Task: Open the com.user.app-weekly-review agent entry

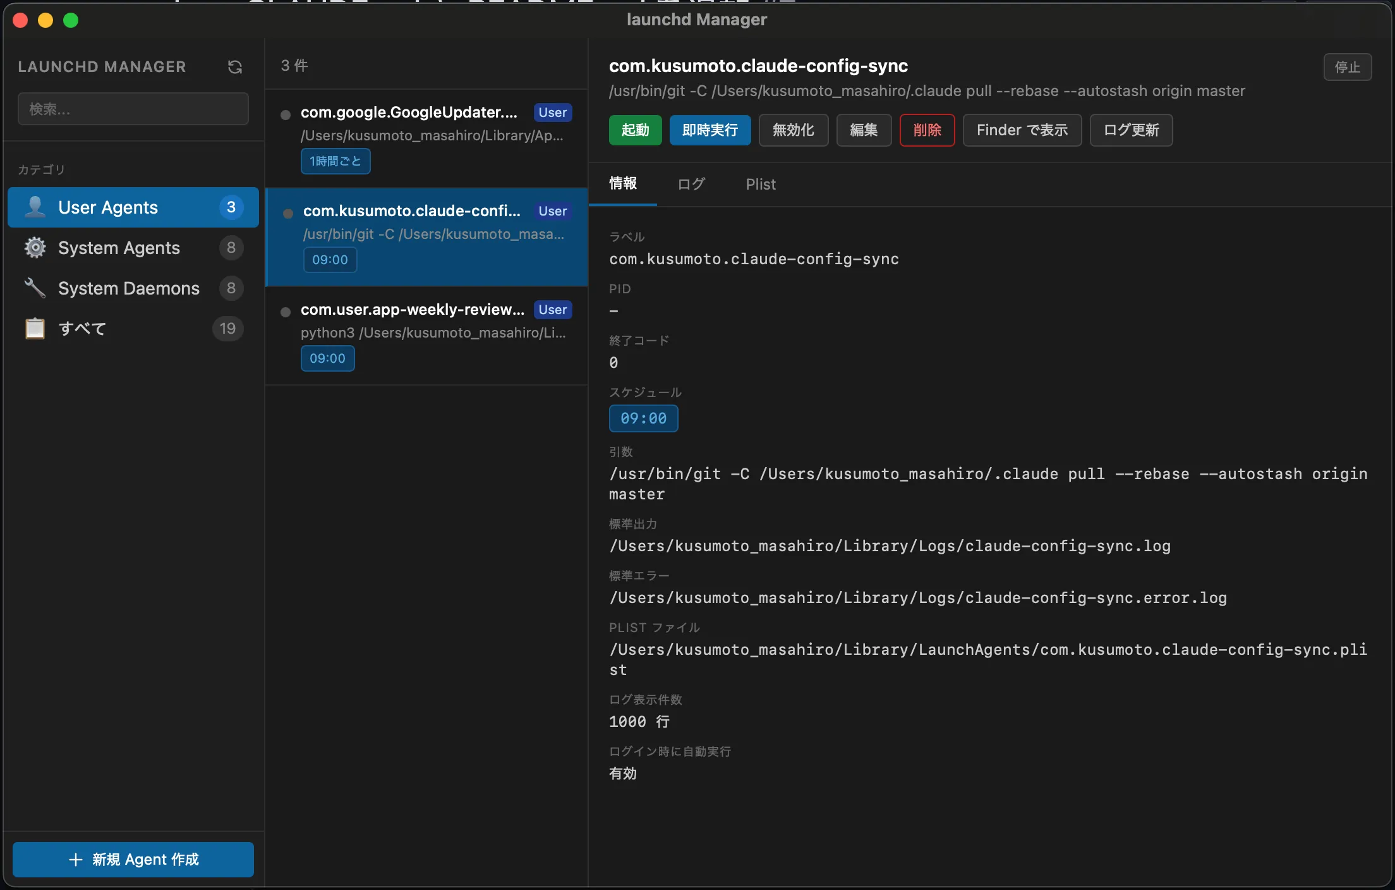Action: pos(427,336)
